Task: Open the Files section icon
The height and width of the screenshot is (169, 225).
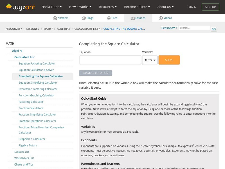Action: (109, 18)
